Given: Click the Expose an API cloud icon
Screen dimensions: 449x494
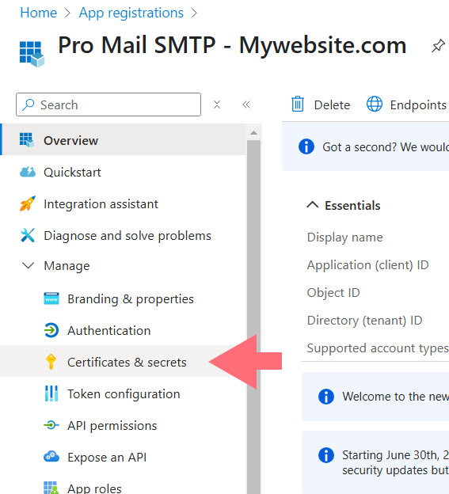Looking at the screenshot, I should (51, 457).
